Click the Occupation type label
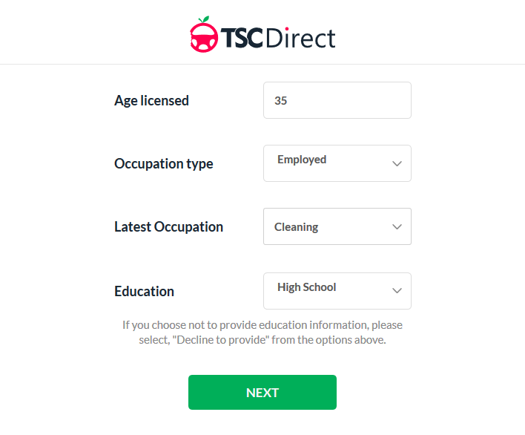 163,163
